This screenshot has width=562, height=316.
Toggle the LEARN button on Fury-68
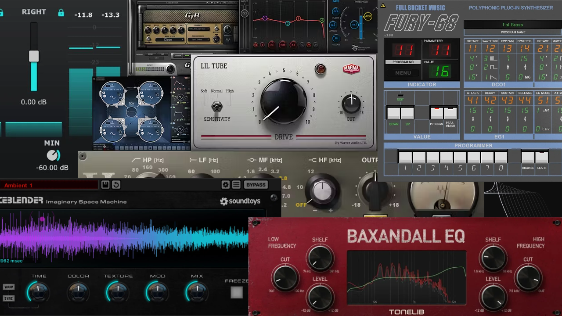point(542,158)
